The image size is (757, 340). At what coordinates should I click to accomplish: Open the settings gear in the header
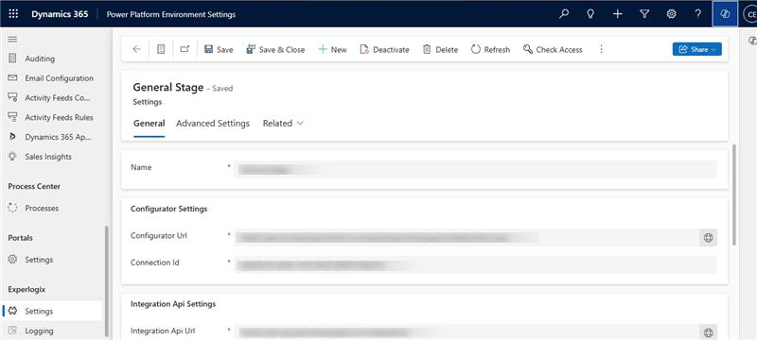click(671, 14)
